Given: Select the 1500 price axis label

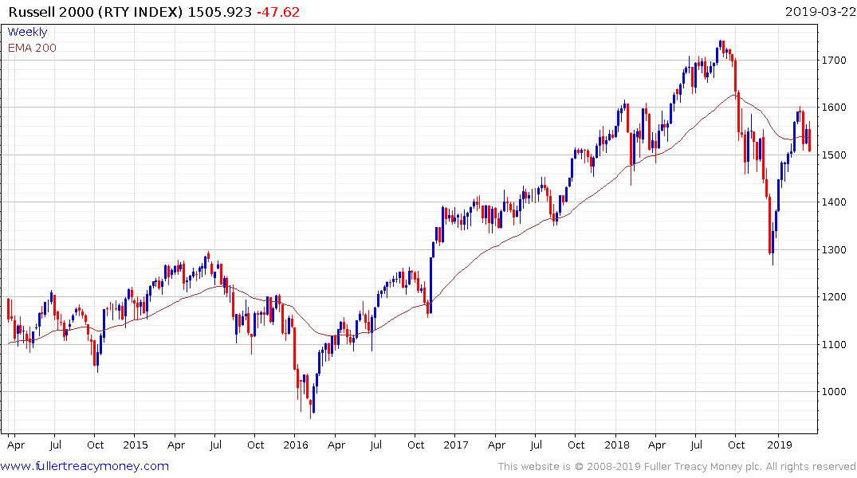Looking at the screenshot, I should click(834, 155).
